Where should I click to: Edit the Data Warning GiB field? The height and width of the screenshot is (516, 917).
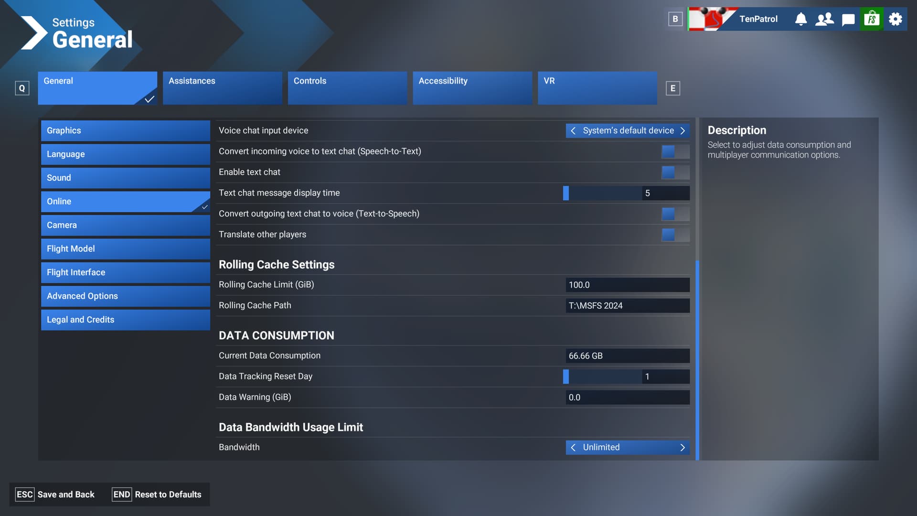tap(628, 398)
